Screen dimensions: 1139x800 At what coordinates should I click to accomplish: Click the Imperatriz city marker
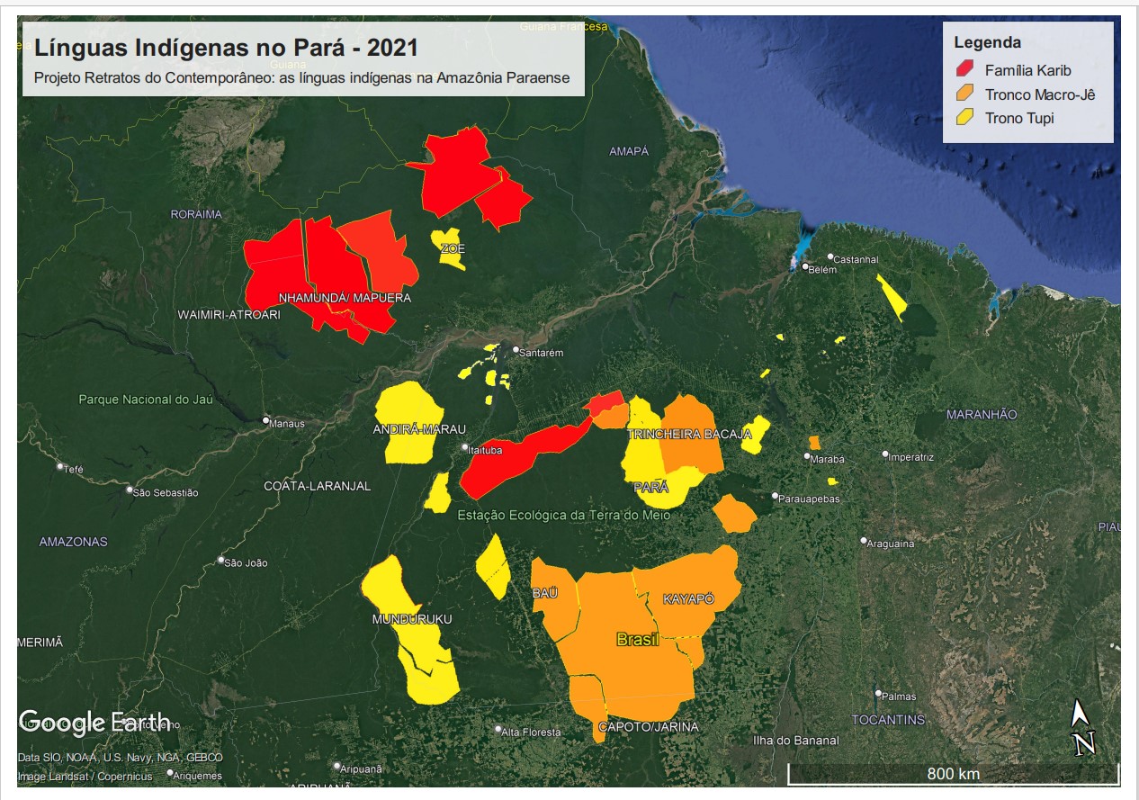(885, 454)
